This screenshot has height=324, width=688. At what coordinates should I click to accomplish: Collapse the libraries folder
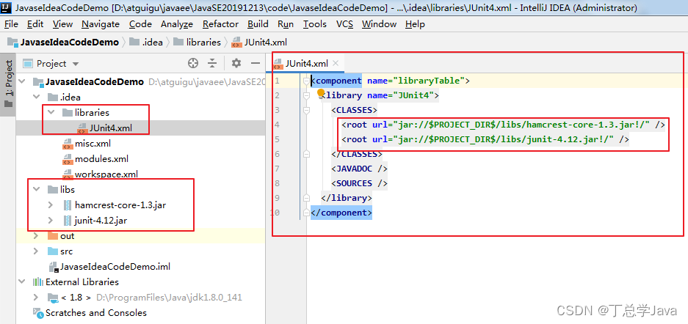(x=52, y=113)
